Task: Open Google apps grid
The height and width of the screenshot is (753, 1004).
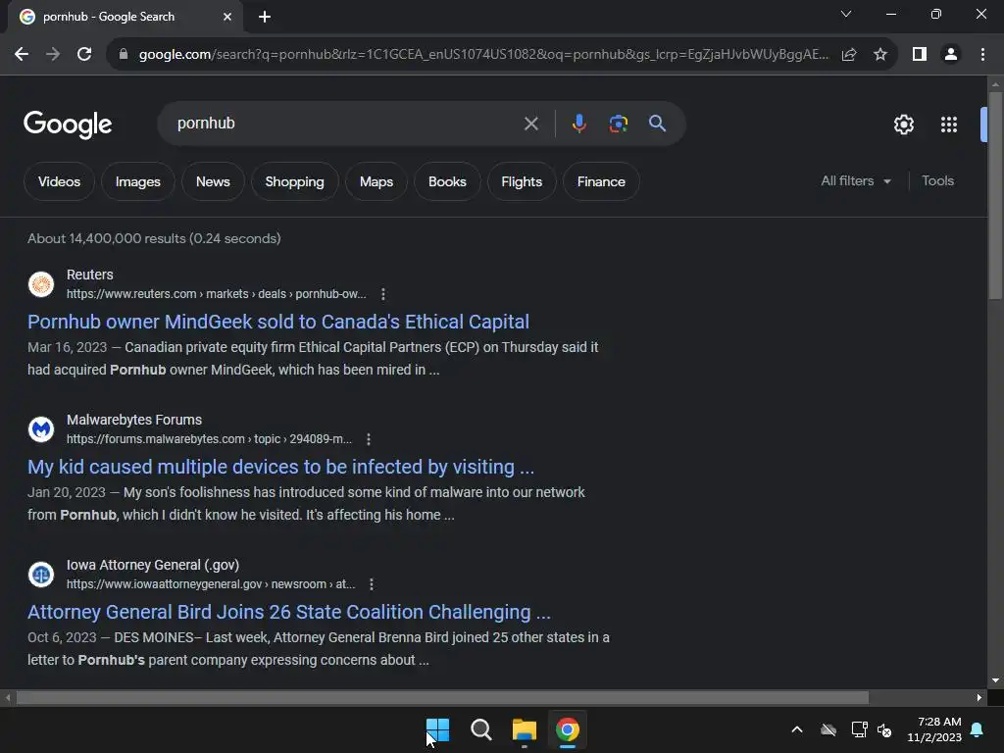Action: (x=949, y=125)
